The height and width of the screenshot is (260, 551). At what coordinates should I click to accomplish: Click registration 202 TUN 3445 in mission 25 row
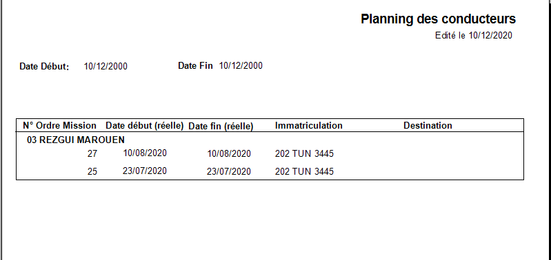tap(304, 172)
